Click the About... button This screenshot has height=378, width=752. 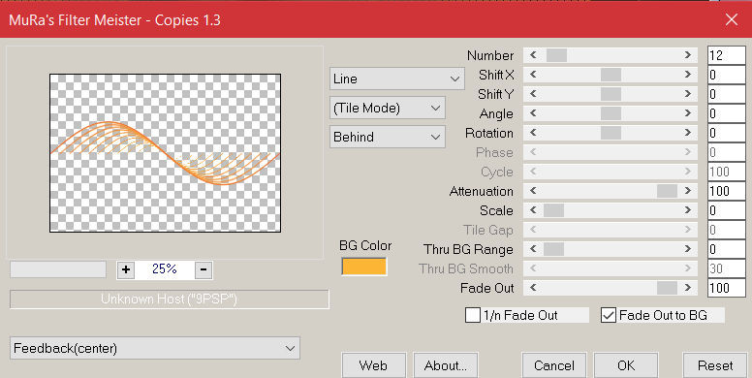pos(446,365)
